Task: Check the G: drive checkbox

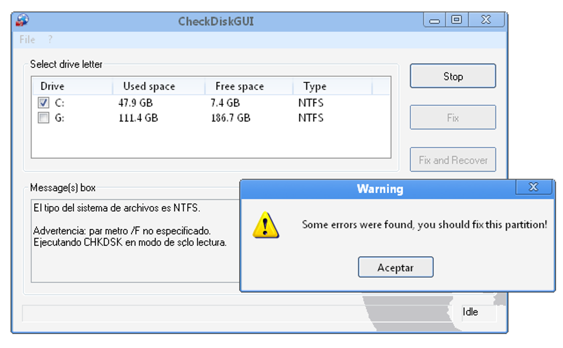Action: point(44,118)
